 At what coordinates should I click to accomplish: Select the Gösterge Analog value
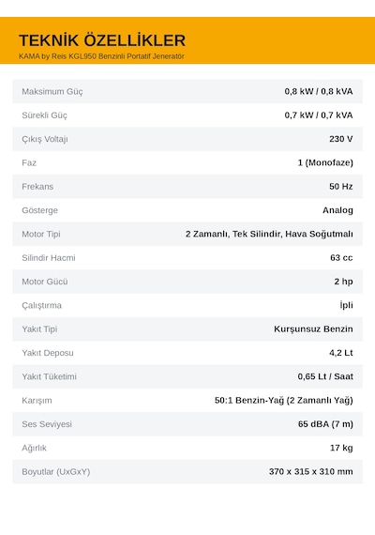tap(337, 210)
